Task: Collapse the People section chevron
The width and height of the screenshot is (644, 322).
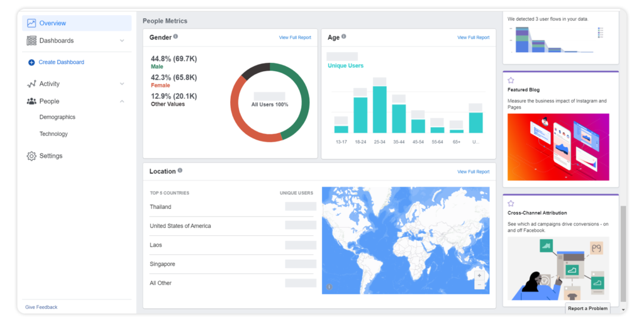Action: click(x=122, y=101)
